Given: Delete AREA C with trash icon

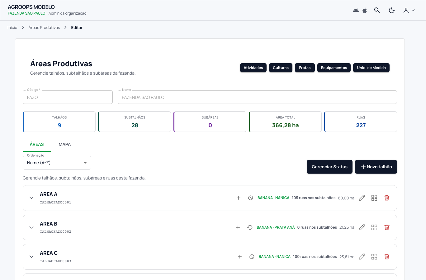Looking at the screenshot, I should pyautogui.click(x=387, y=257).
